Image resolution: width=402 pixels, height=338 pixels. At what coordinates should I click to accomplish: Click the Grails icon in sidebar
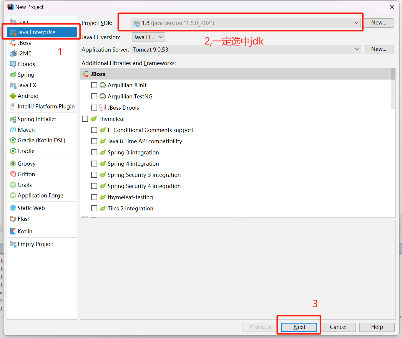coord(13,185)
